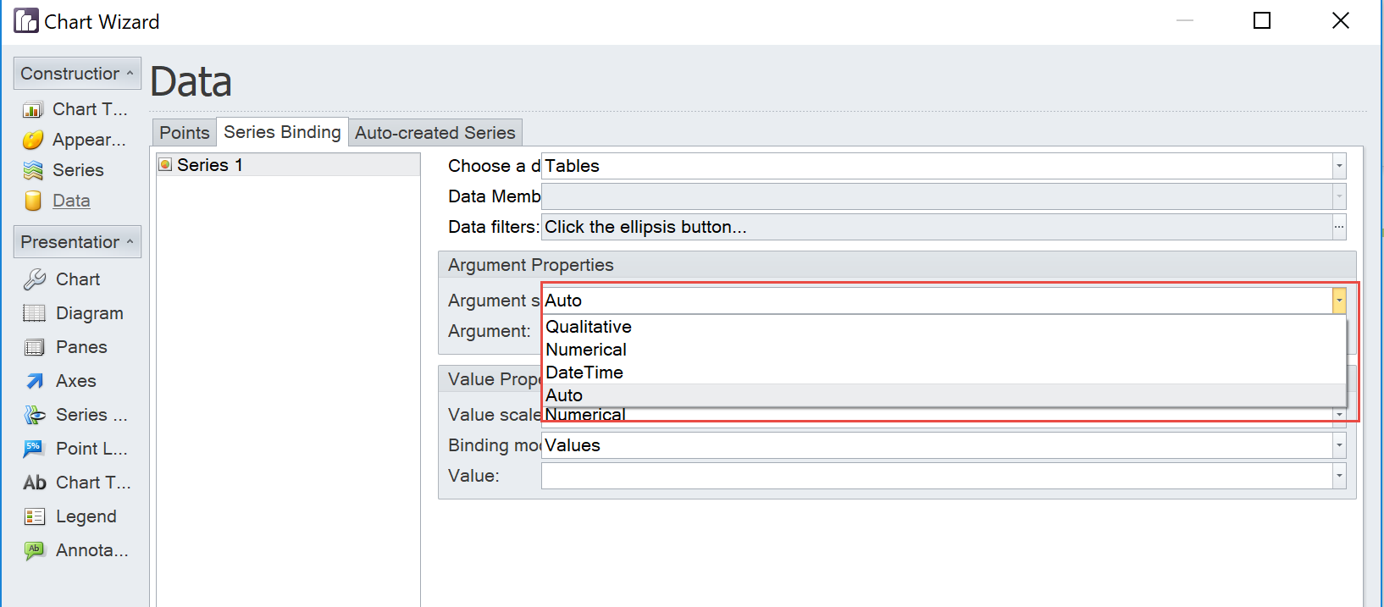Toggle the Argument scale type dropdown arrow
The image size is (1384, 607).
(1339, 301)
